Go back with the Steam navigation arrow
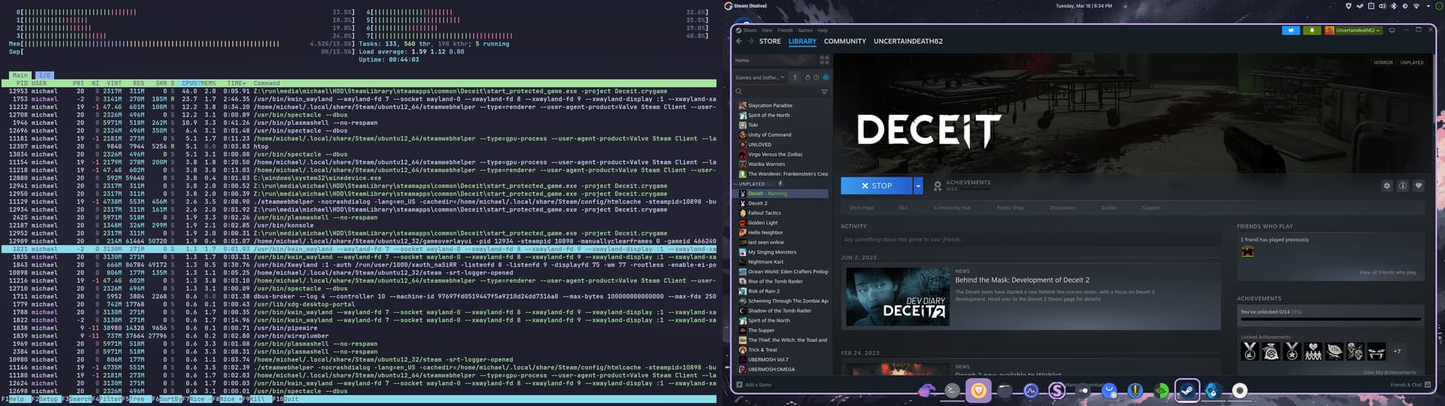Image resolution: width=1445 pixels, height=406 pixels. (x=739, y=41)
